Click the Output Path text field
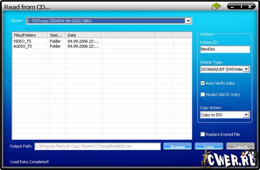 tap(97, 146)
